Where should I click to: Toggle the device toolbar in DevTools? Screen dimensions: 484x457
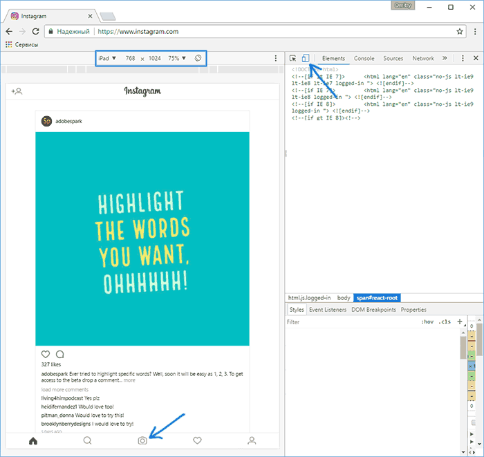(x=306, y=59)
